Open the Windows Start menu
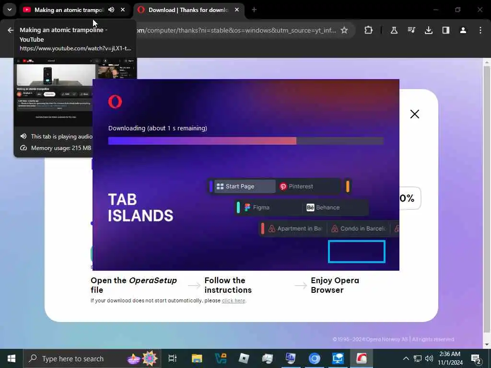491x368 pixels. click(12, 358)
